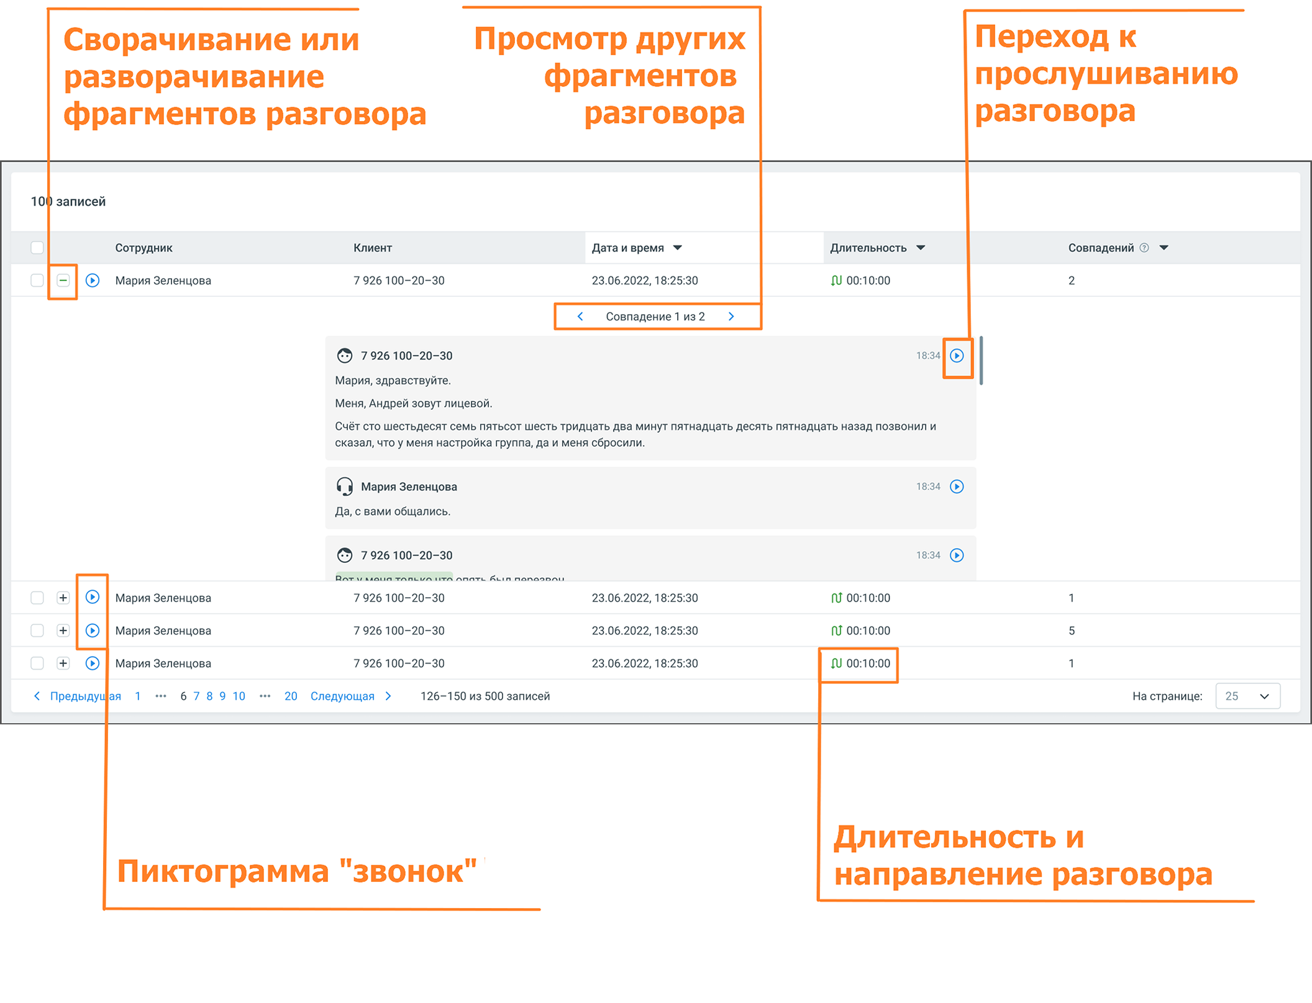Play the third fragment from 7 926 100-20-30
This screenshot has width=1312, height=1003.
[x=957, y=555]
